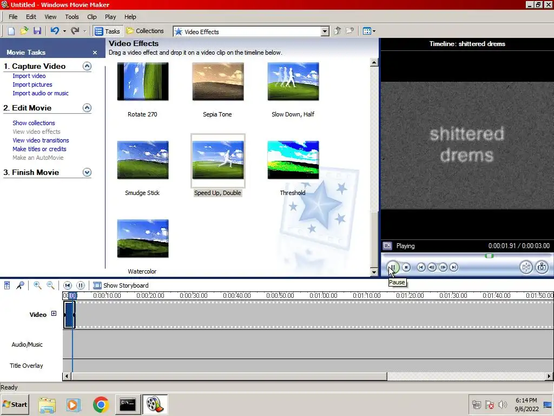Open the Video Effects location combo box
The image size is (554, 416).
point(251,31)
